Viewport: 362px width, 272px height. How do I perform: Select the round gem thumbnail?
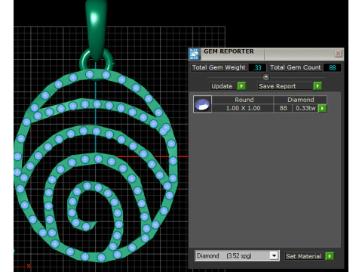click(x=202, y=104)
